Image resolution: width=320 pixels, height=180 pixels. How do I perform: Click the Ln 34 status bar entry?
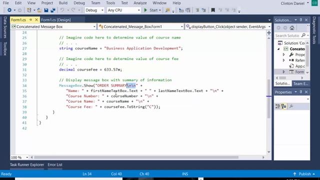pyautogui.click(x=87, y=174)
